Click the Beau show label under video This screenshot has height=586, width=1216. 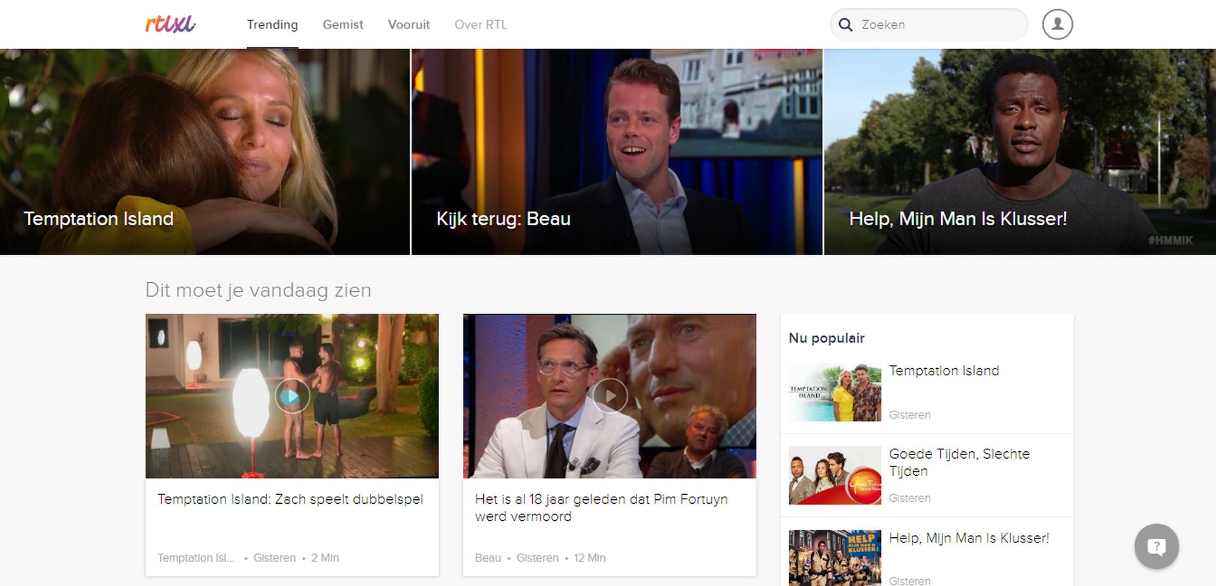488,558
